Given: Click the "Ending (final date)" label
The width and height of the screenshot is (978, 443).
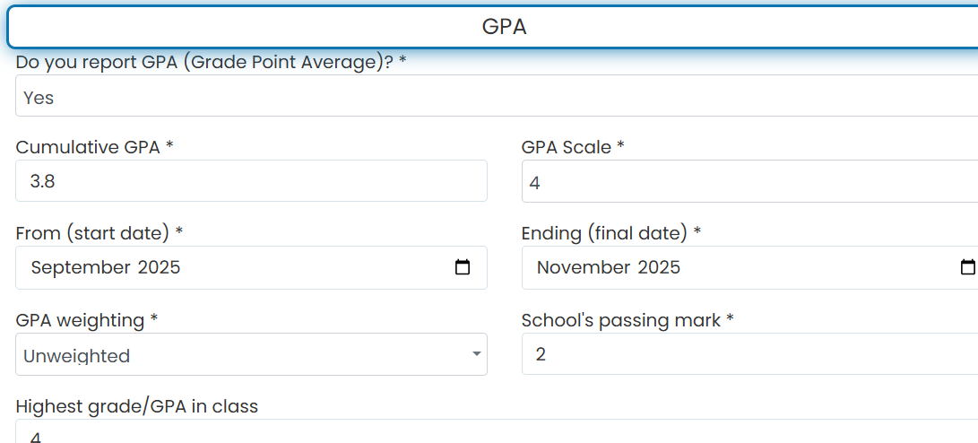Looking at the screenshot, I should tap(611, 233).
